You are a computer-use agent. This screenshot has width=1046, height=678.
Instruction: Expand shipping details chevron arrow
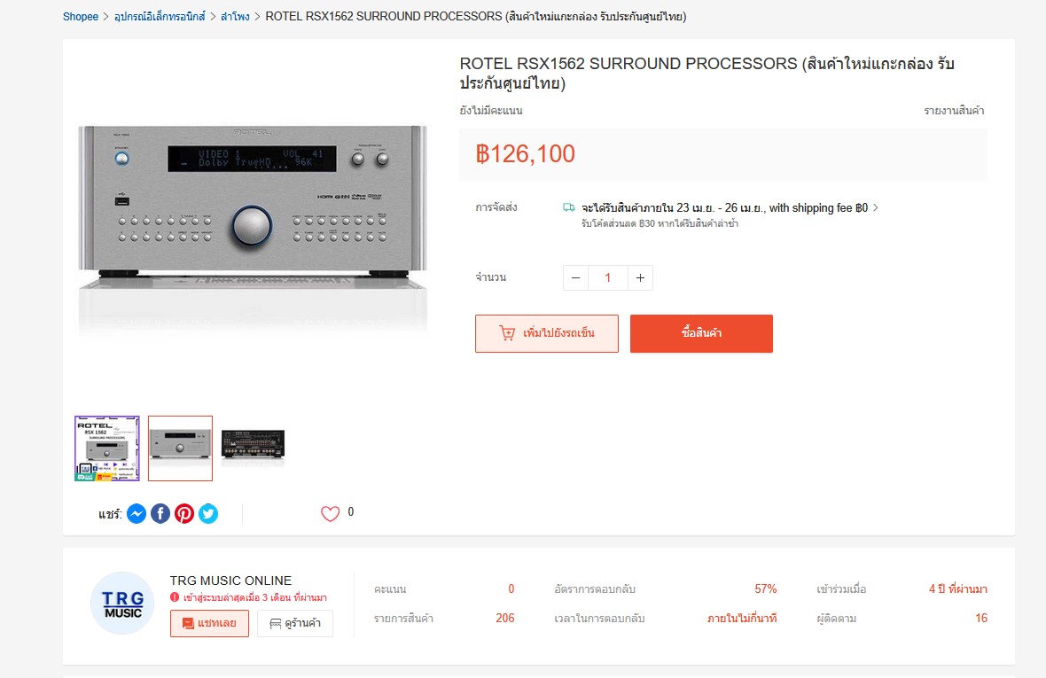[876, 208]
